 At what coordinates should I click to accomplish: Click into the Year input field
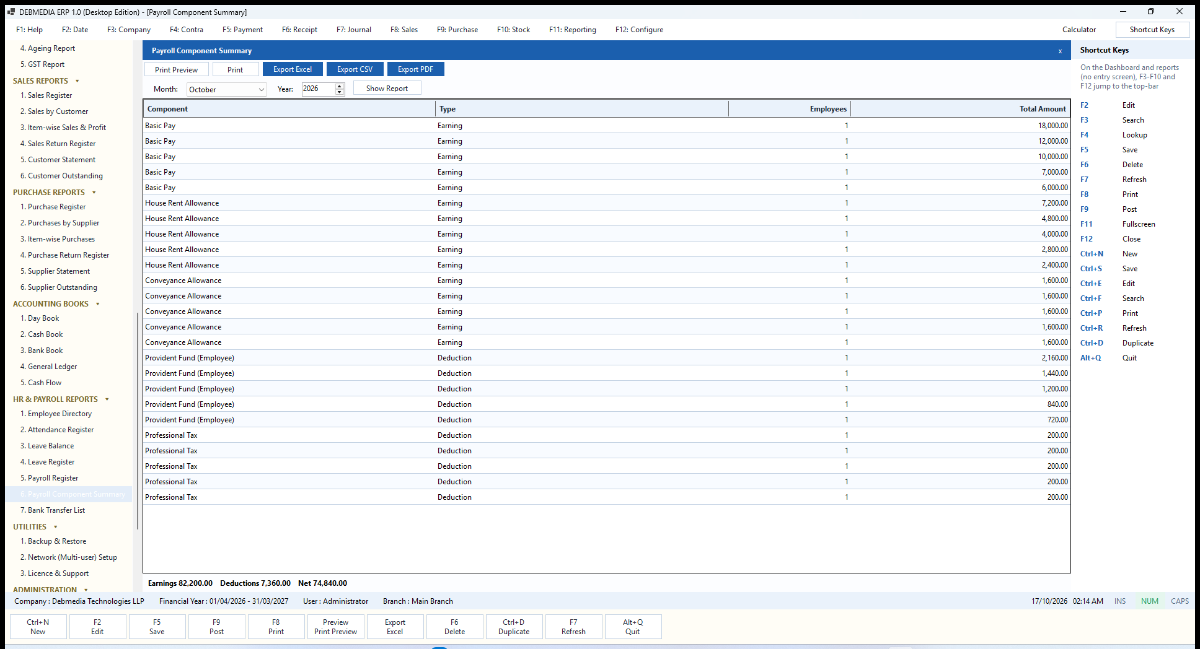319,89
